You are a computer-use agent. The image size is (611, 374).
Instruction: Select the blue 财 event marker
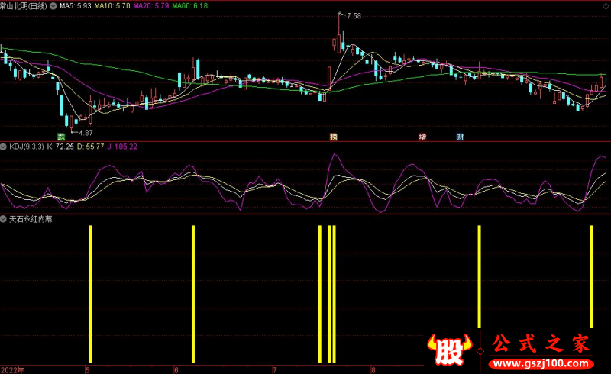tap(460, 137)
